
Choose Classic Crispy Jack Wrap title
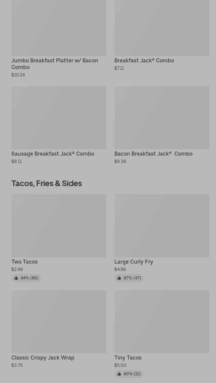pos(43,358)
